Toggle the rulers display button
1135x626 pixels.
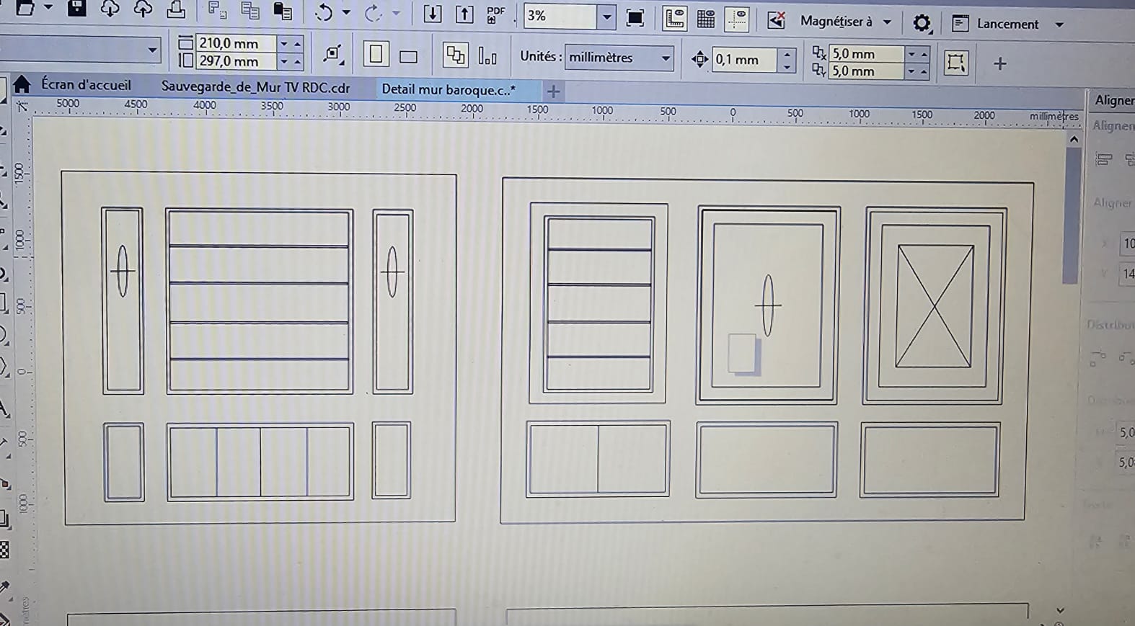coord(674,19)
